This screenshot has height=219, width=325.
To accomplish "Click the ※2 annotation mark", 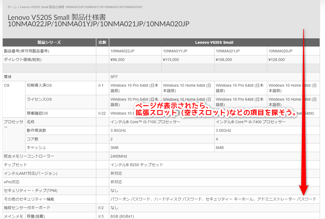I will [x=101, y=208].
